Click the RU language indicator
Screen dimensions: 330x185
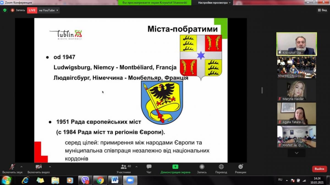click(x=280, y=180)
